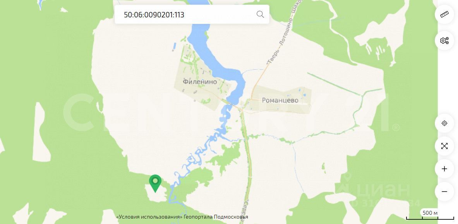This screenshot has width=458, height=224.
Task: Expand map to fullscreen view
Action: point(444,146)
